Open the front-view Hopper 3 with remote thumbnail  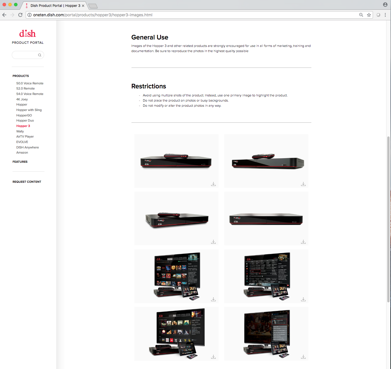click(x=176, y=161)
